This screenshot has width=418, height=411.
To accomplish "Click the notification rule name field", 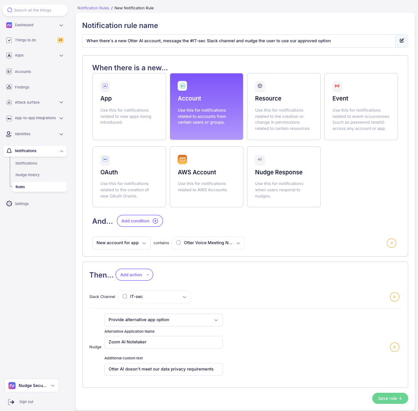I will pos(239,41).
